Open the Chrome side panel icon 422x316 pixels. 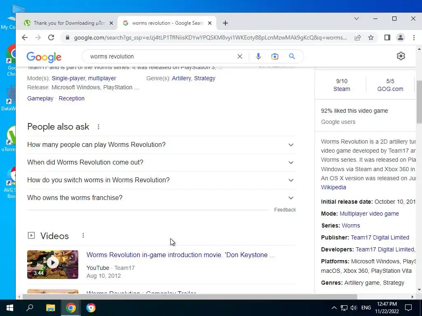[387, 37]
